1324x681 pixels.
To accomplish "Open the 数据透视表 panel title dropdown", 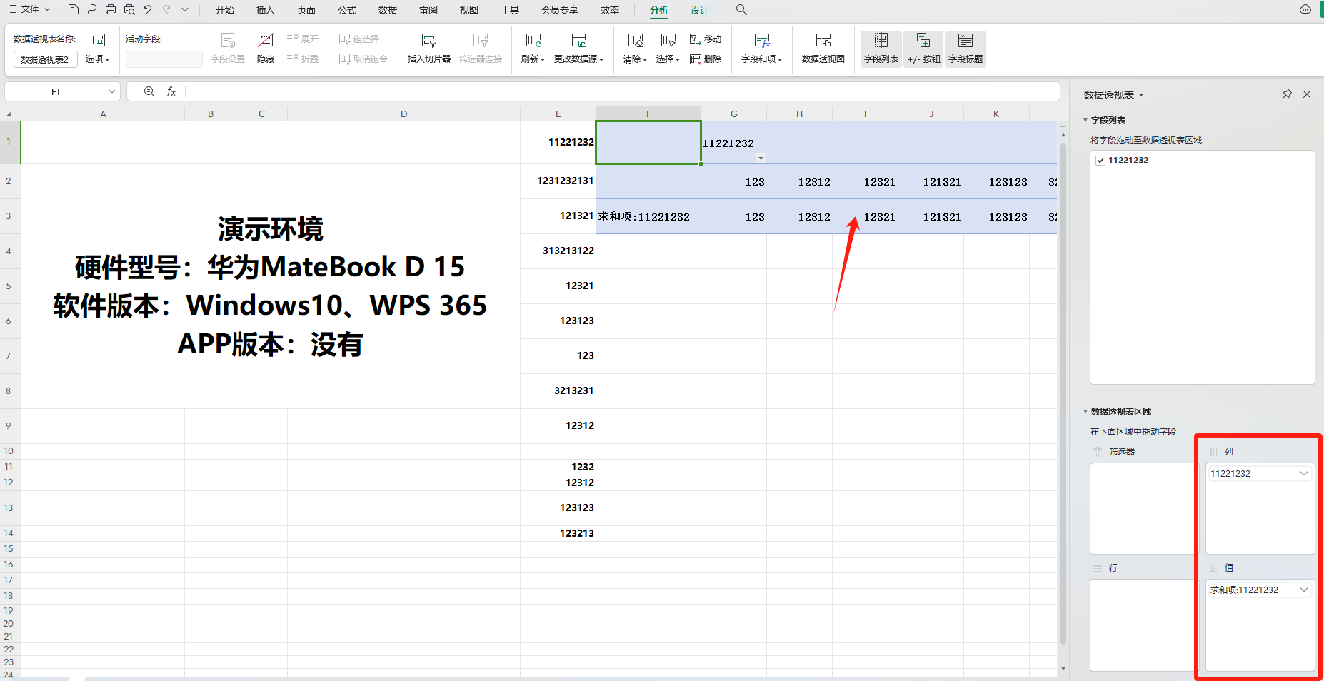I will click(x=1141, y=94).
